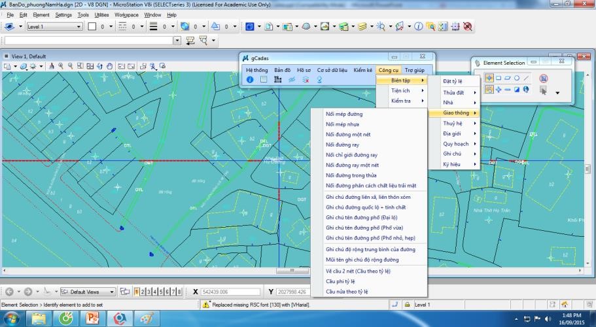The image size is (596, 327).
Task: Click the 'Hệ thống' menu in gCadas
Action: point(256,70)
